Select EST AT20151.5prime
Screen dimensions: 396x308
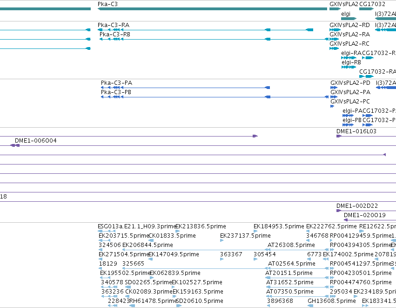[289, 274]
